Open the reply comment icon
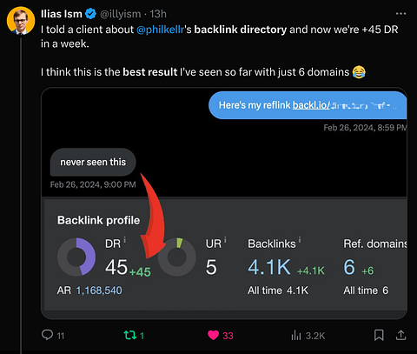Viewport: 417px width, 354px height. (x=48, y=335)
